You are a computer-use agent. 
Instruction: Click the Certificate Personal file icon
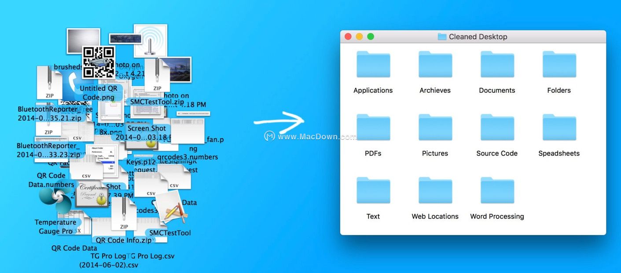click(92, 194)
